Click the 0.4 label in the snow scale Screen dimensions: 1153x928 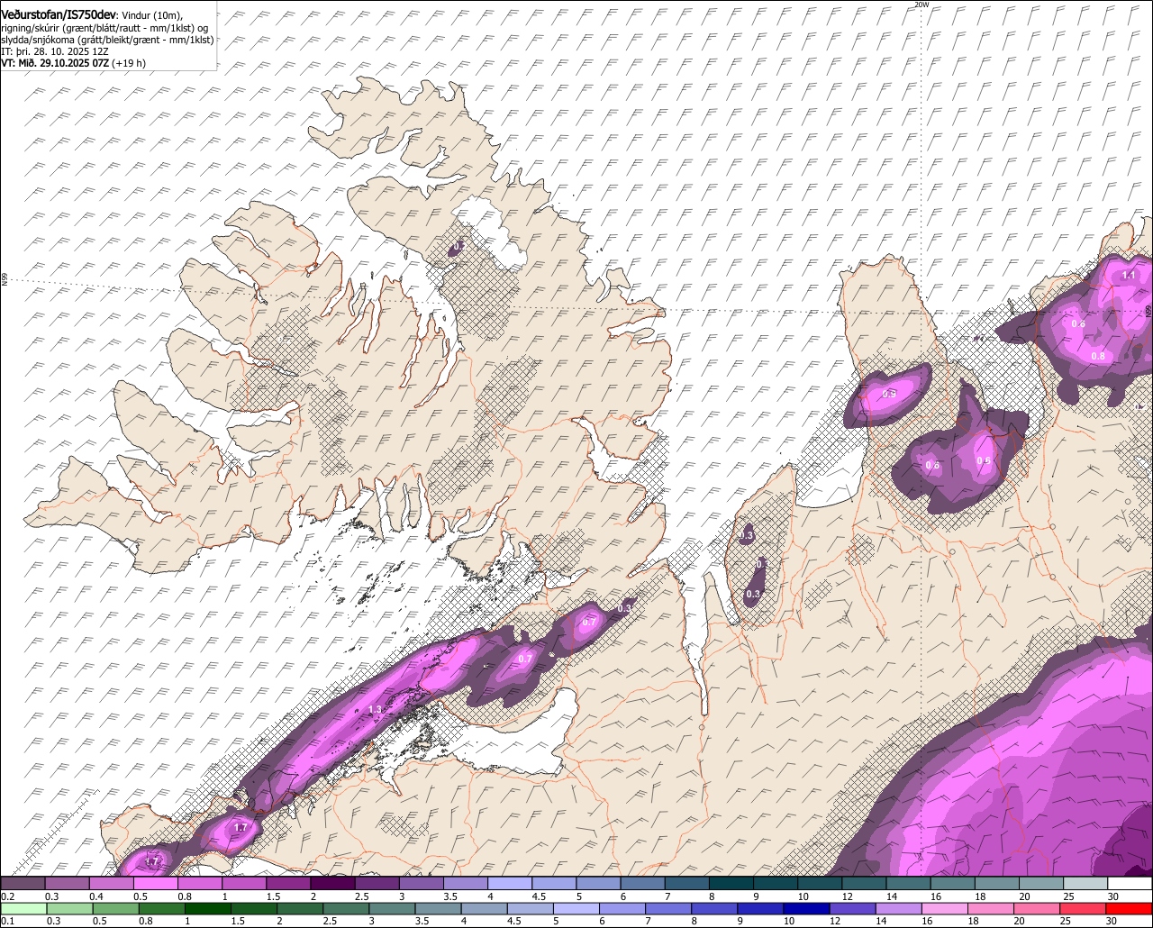click(x=96, y=896)
